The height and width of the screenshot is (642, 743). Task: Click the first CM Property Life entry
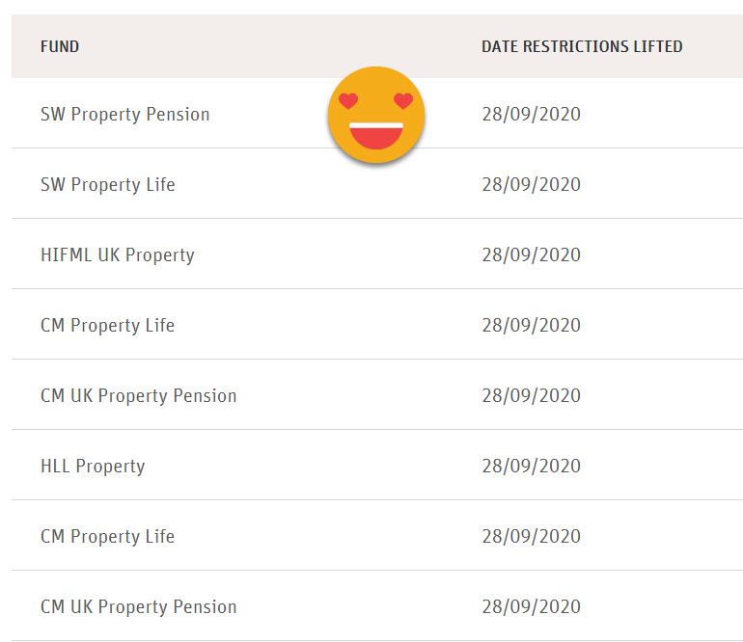tap(107, 326)
